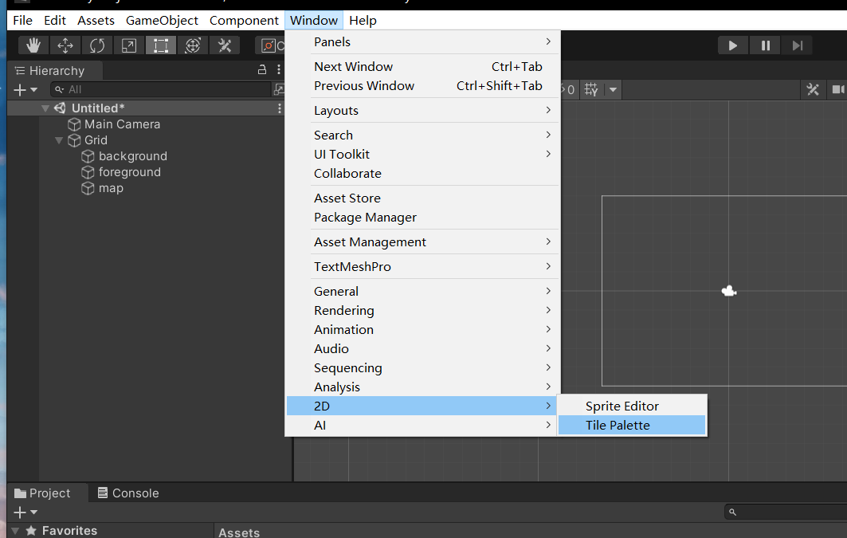The width and height of the screenshot is (847, 538).
Task: Open Package Manager
Action: pyautogui.click(x=423, y=218)
